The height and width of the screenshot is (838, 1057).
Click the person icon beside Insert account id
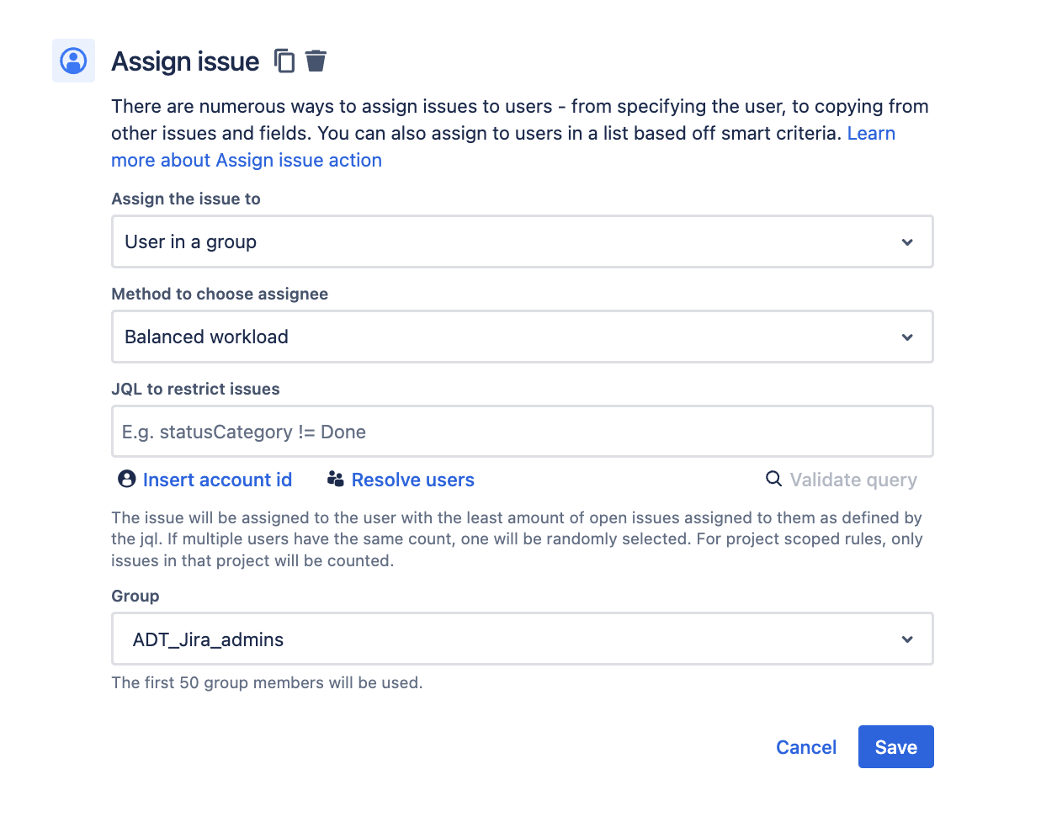[125, 479]
